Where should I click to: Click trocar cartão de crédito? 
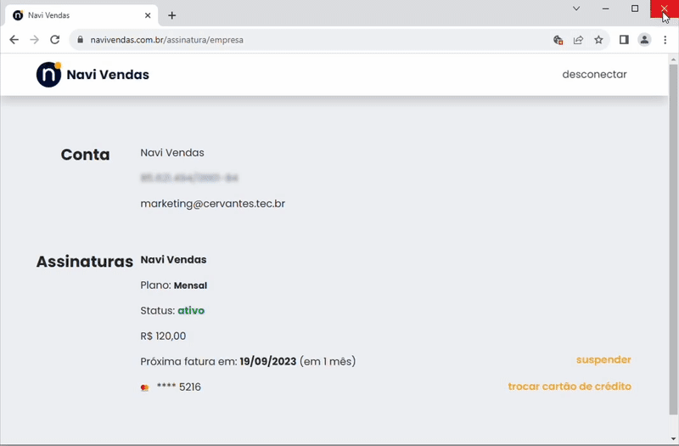[x=570, y=387]
